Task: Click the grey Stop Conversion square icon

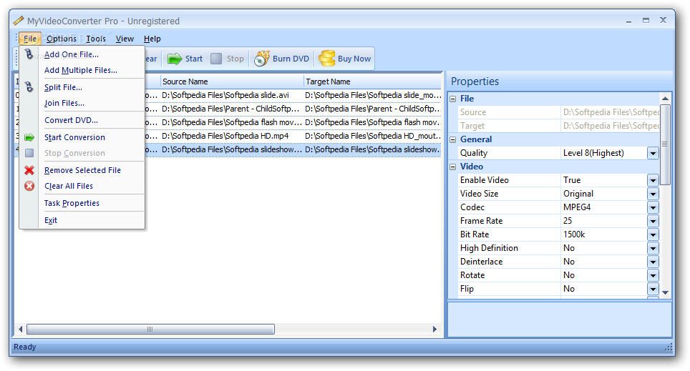Action: [x=29, y=153]
